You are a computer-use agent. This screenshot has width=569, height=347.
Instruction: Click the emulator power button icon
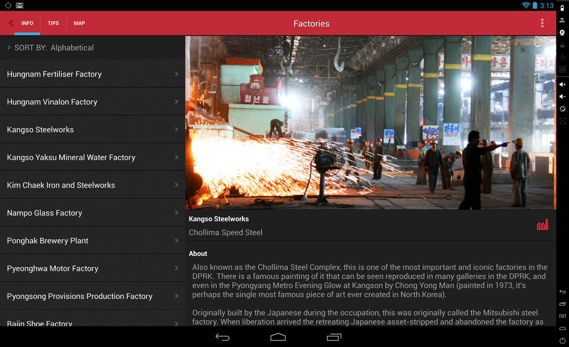coord(562,341)
